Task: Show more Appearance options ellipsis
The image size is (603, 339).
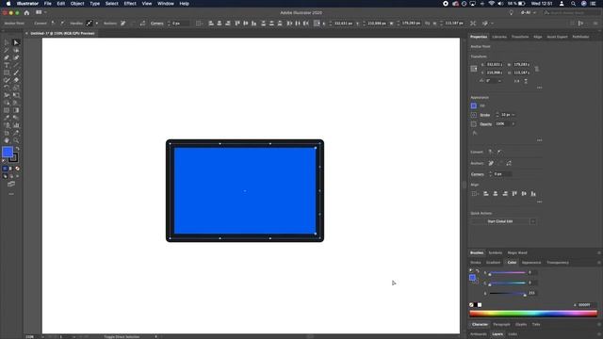Action: tap(539, 140)
